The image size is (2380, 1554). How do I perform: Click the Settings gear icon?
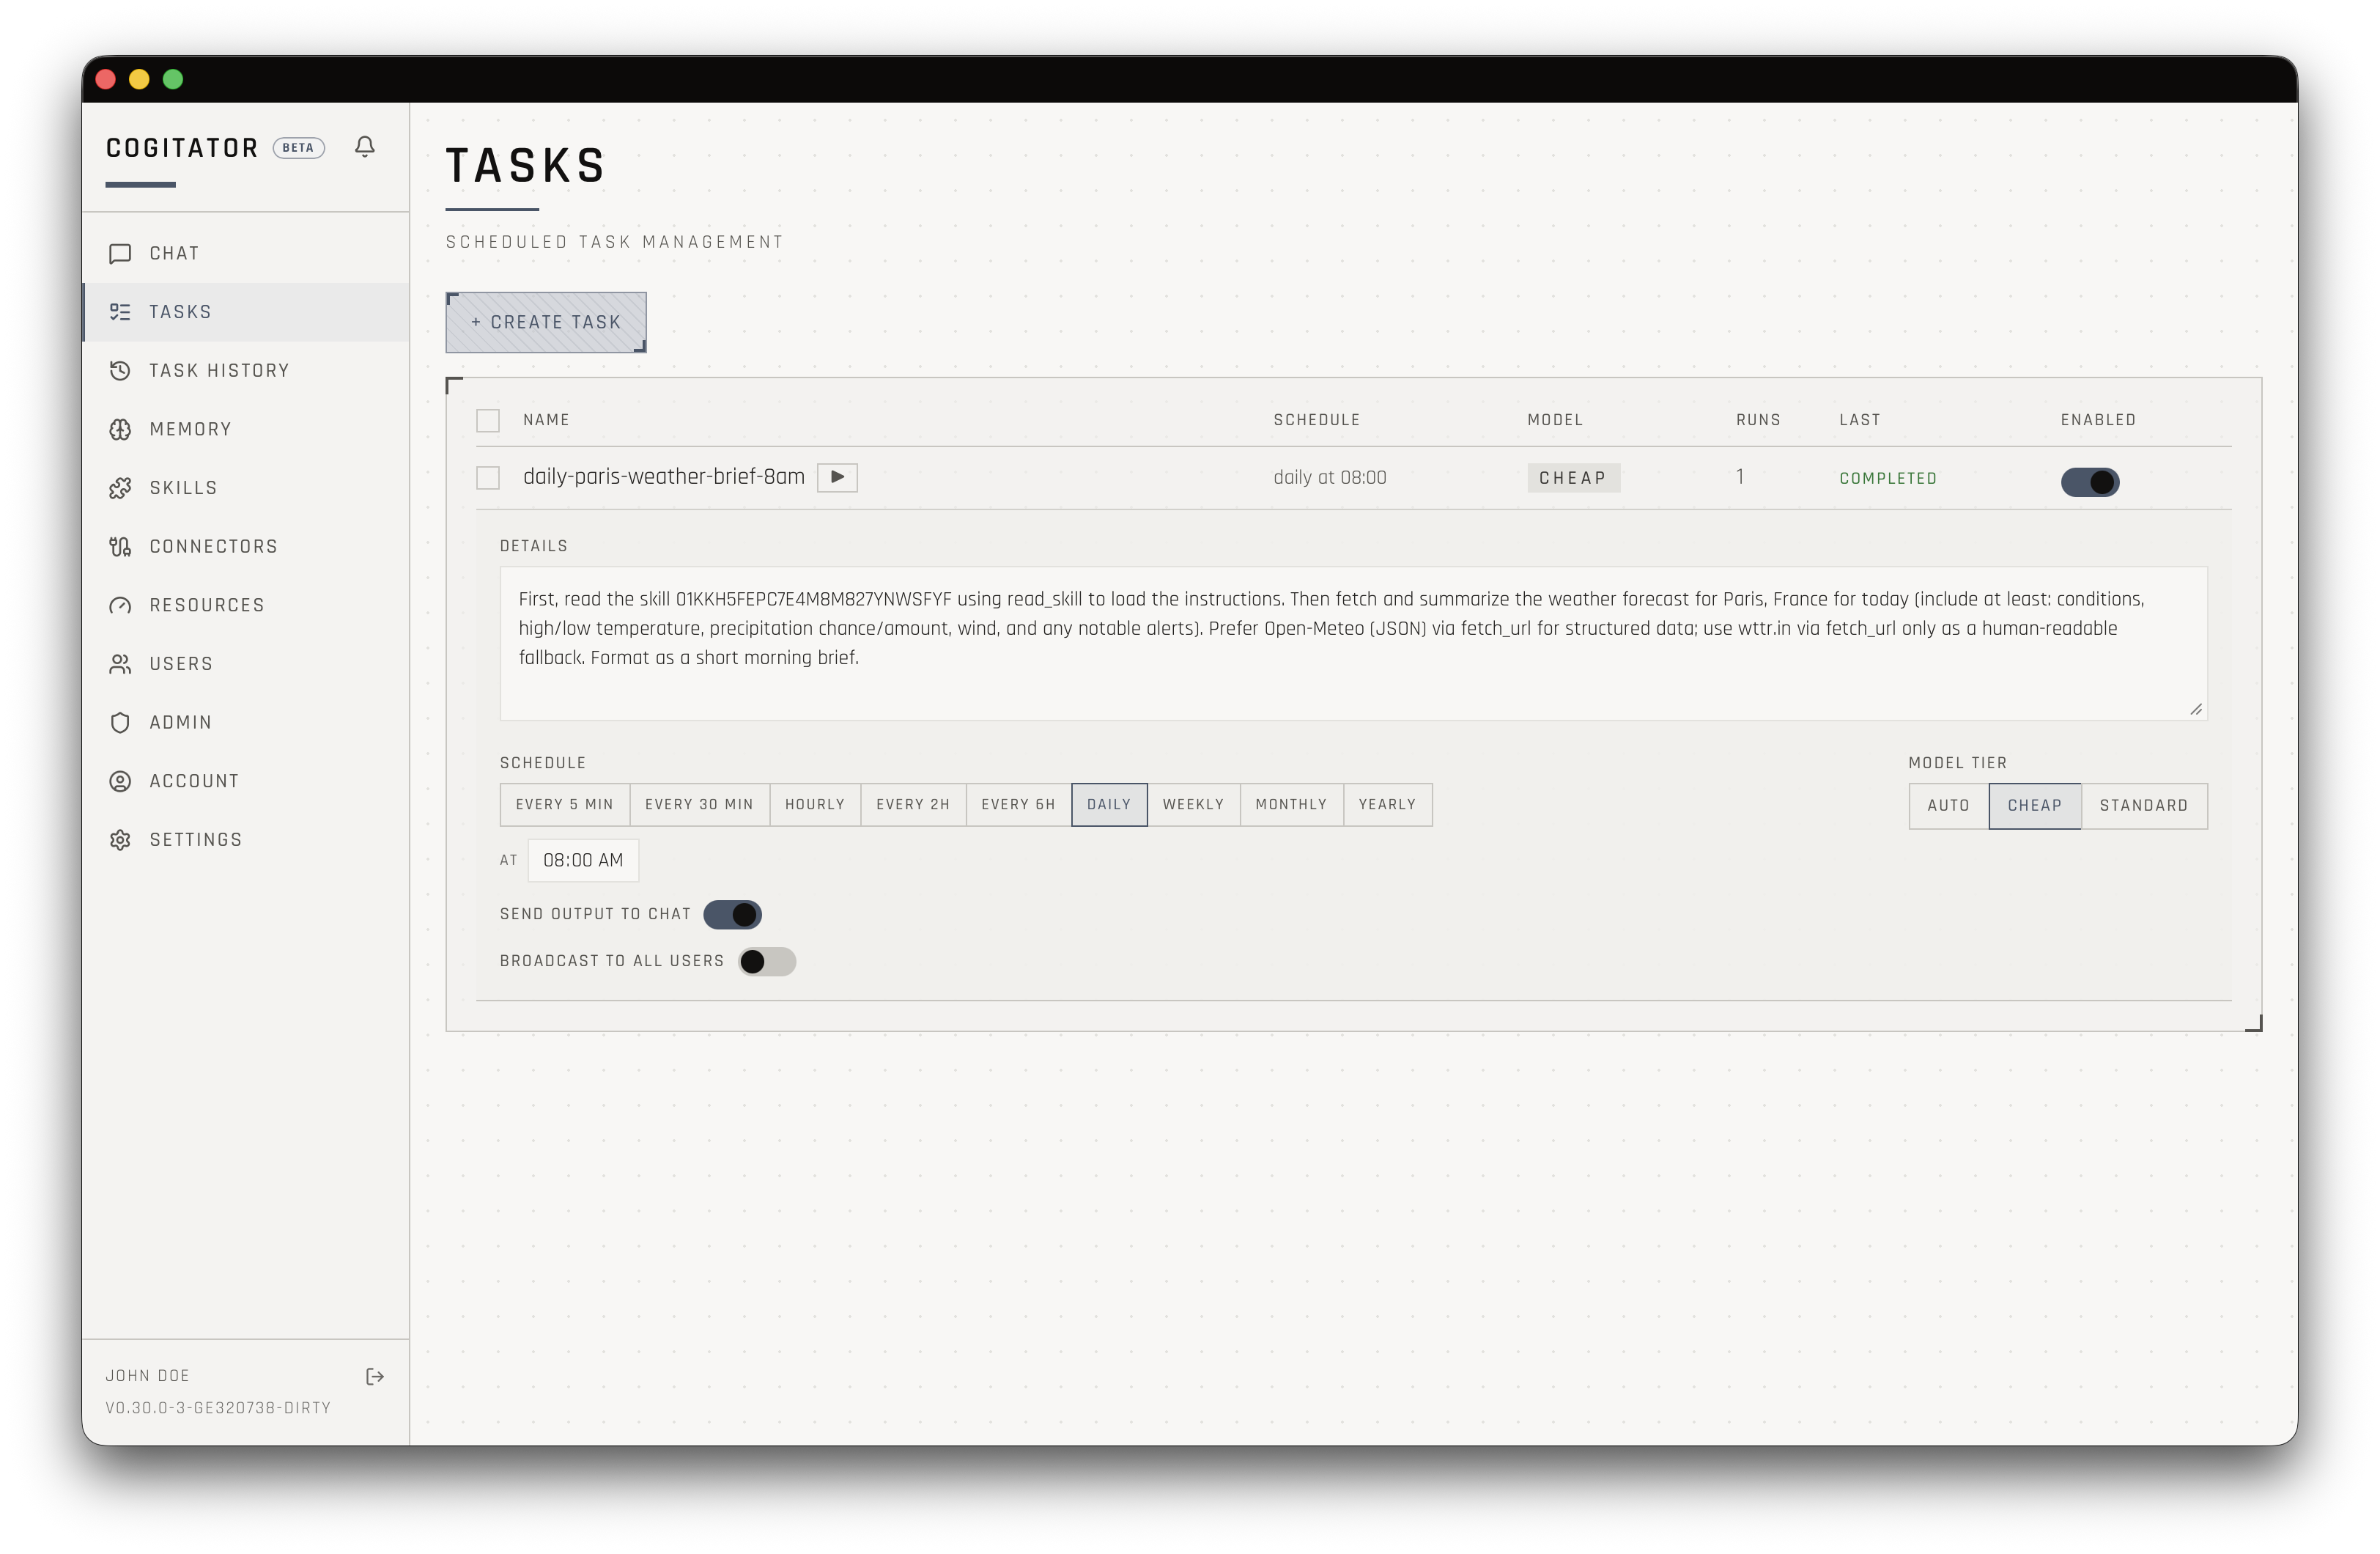click(x=120, y=839)
